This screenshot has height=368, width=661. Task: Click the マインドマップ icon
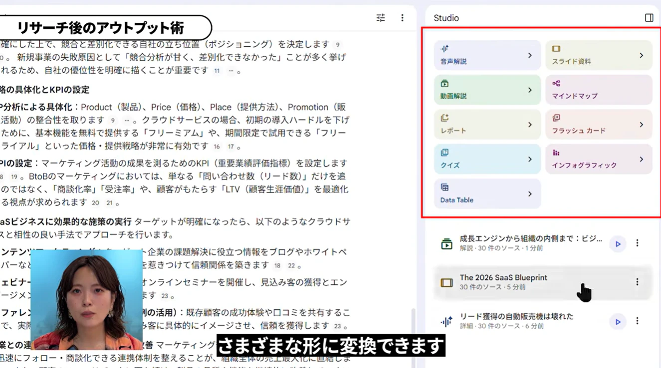point(556,83)
